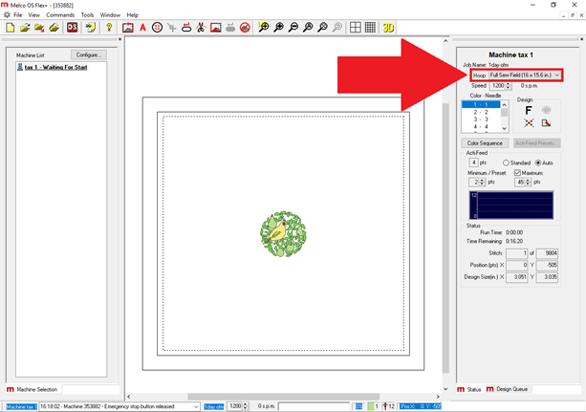586x412 pixels.
Task: Toggle the 3D view button
Action: point(388,28)
